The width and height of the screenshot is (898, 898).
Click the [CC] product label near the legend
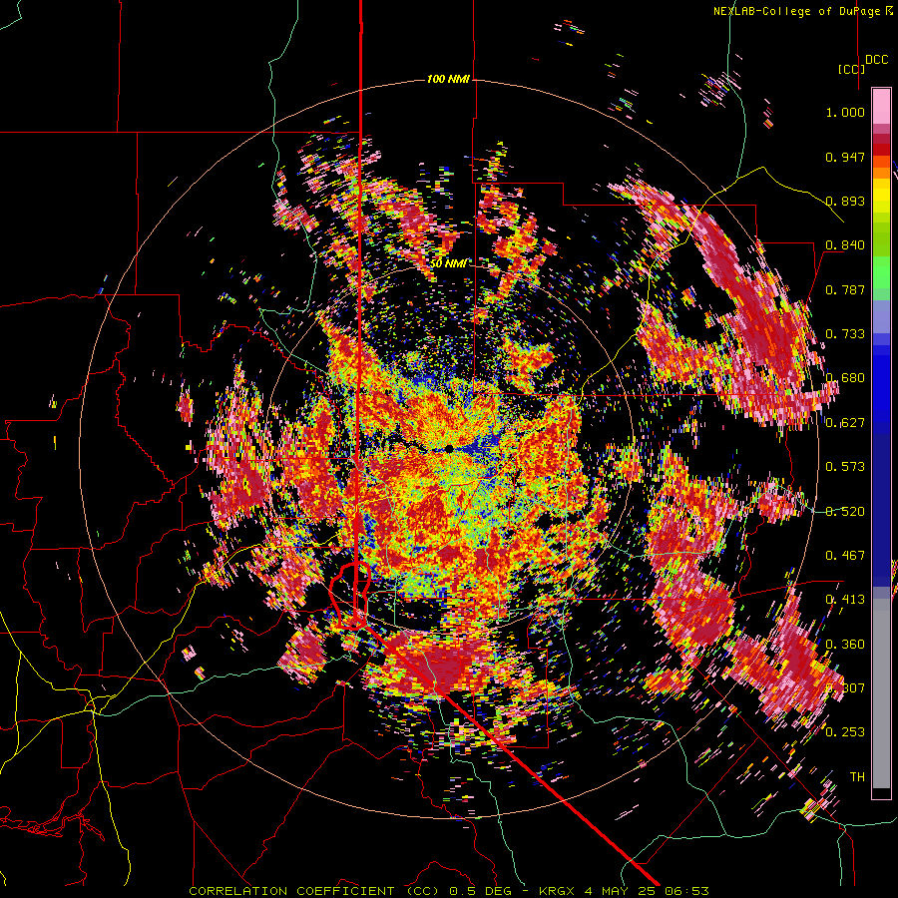pyautogui.click(x=851, y=69)
